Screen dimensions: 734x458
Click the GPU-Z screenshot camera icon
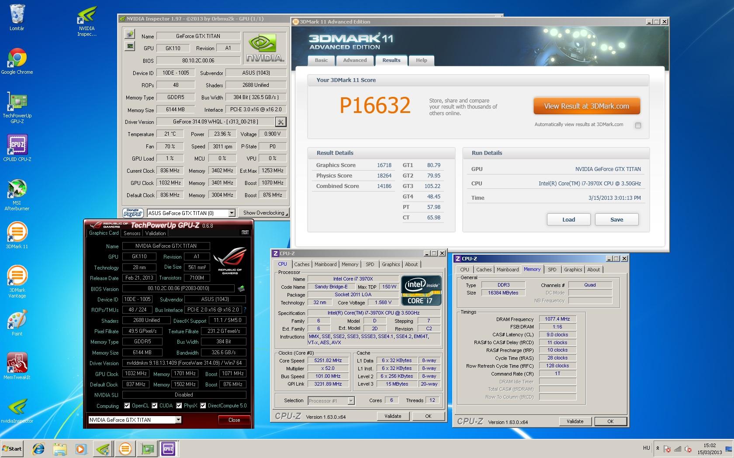[245, 233]
